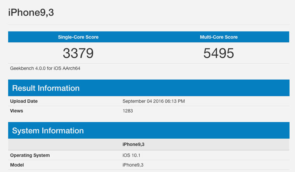Select the Single-Core Score column header
Viewport: 295px width, 172px height.
tap(78, 37)
